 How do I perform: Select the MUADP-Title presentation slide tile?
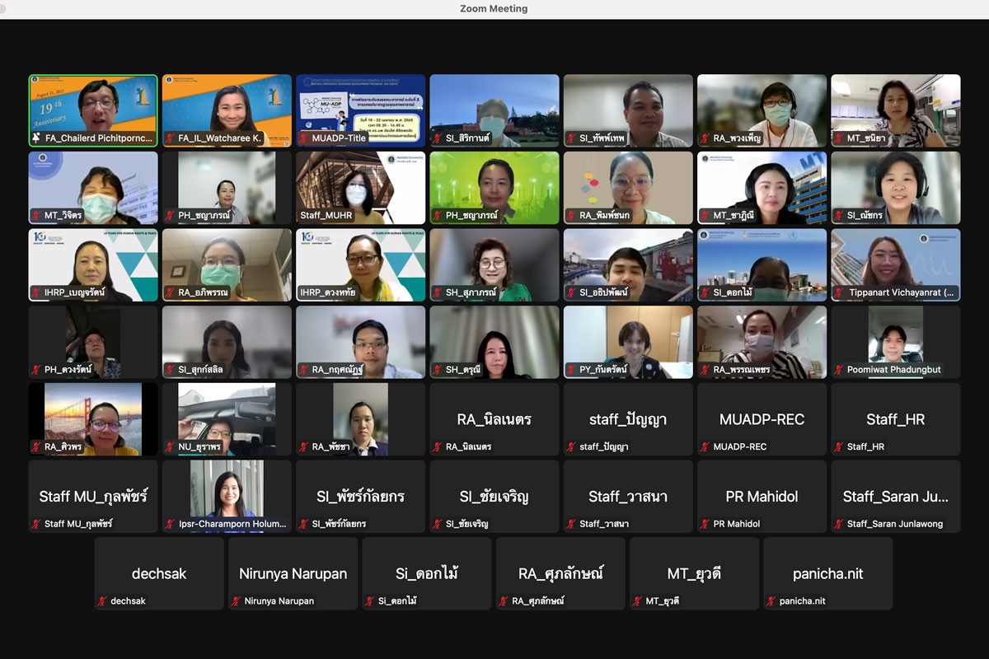[x=360, y=110]
